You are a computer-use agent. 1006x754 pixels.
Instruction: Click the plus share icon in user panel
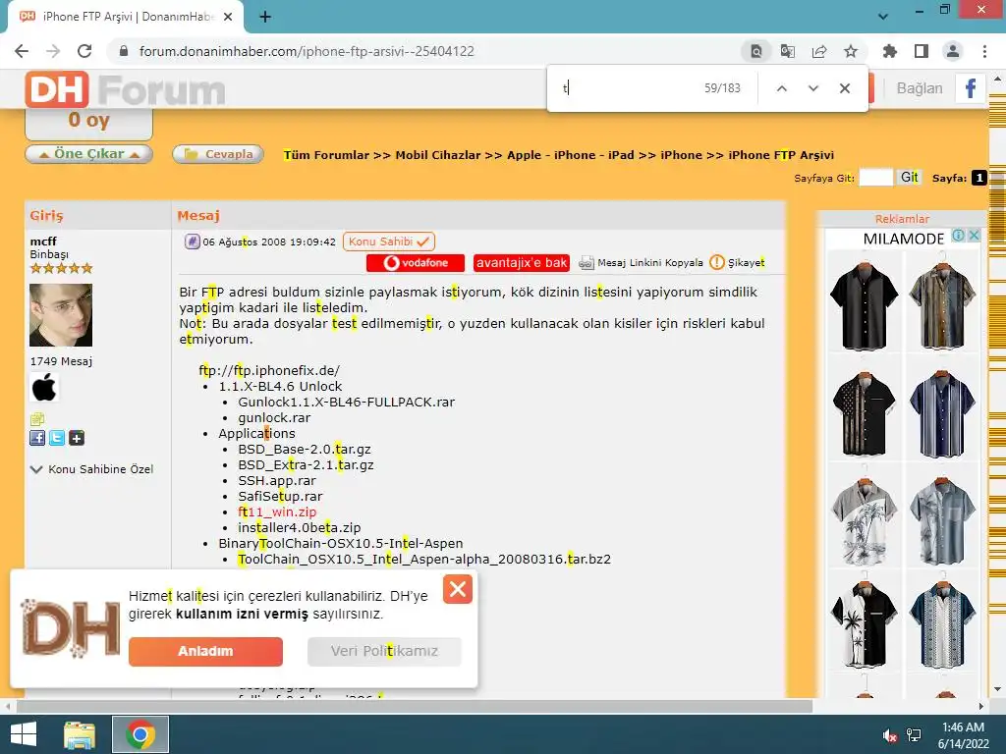[x=77, y=438]
